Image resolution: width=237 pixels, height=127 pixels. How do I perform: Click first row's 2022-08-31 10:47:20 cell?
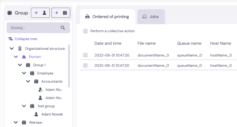click(112, 55)
